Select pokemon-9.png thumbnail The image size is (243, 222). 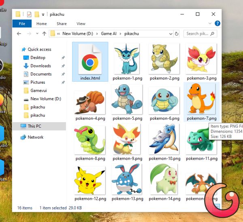coord(127,139)
